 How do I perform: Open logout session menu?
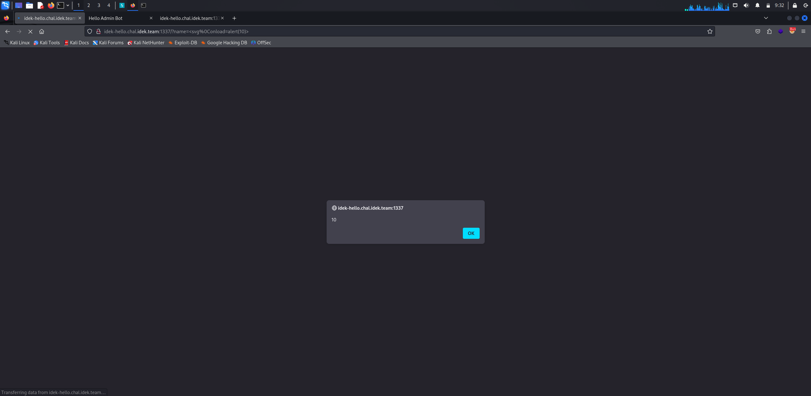806,5
